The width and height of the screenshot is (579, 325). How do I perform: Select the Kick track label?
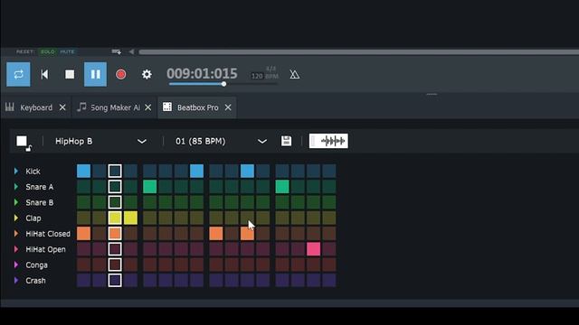pos(33,172)
